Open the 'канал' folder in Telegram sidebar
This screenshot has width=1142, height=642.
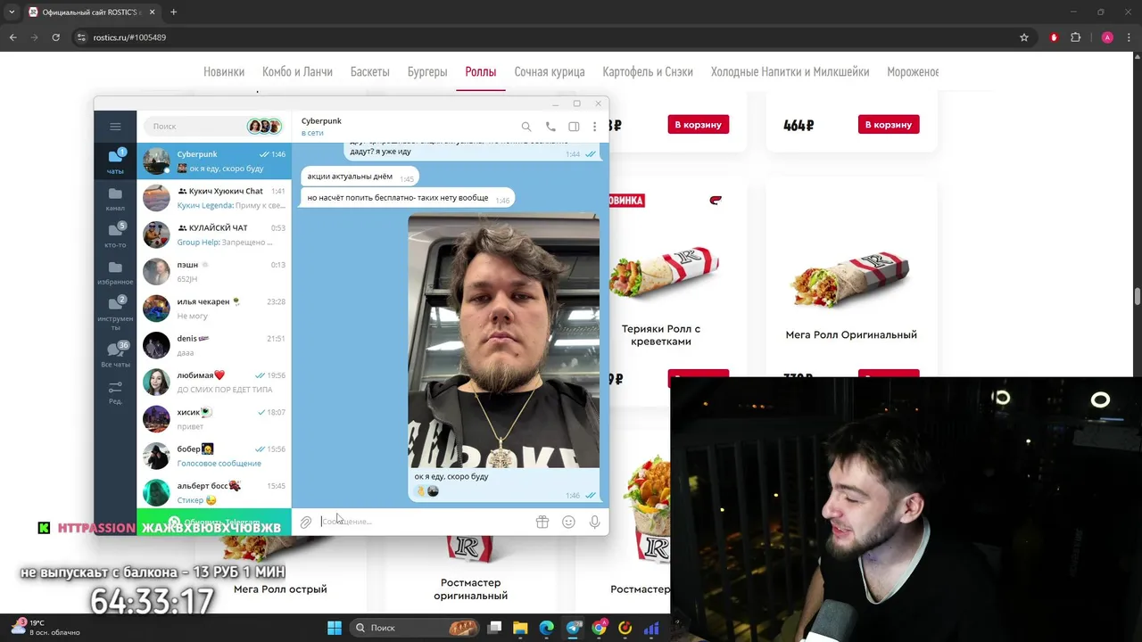[115, 199]
